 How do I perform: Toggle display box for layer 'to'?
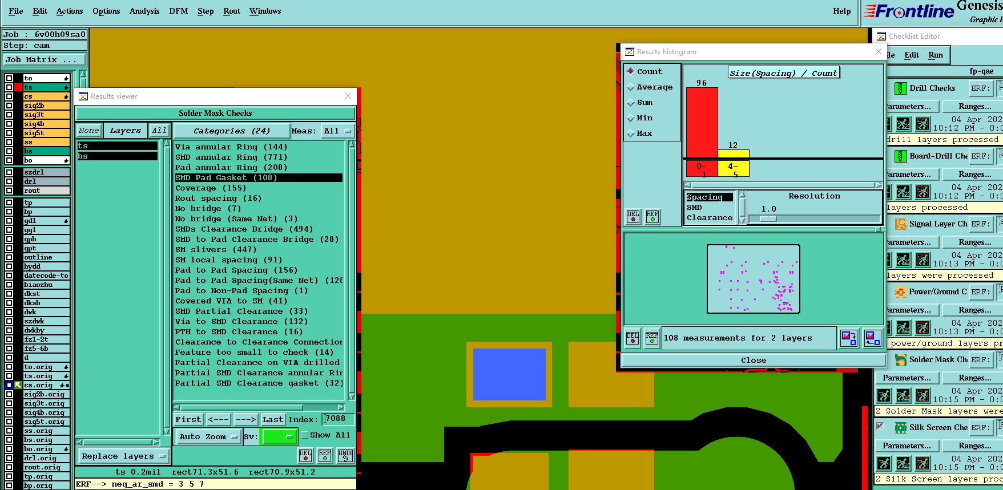9,78
